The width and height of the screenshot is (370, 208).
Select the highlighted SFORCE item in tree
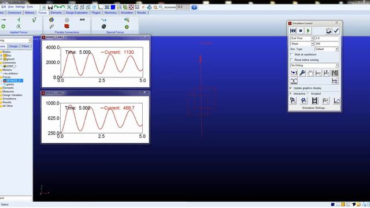click(13, 81)
